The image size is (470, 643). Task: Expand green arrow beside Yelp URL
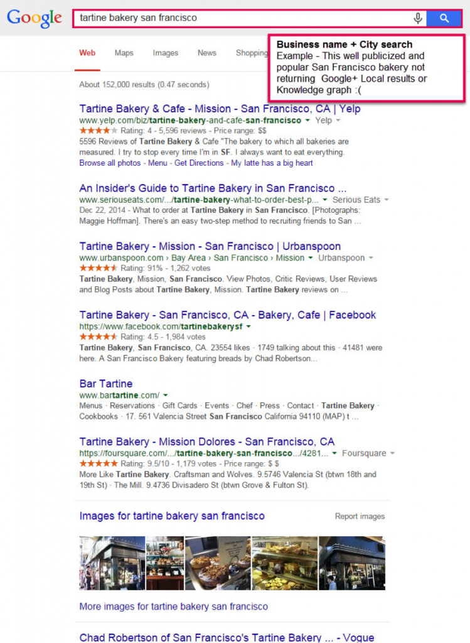307,120
